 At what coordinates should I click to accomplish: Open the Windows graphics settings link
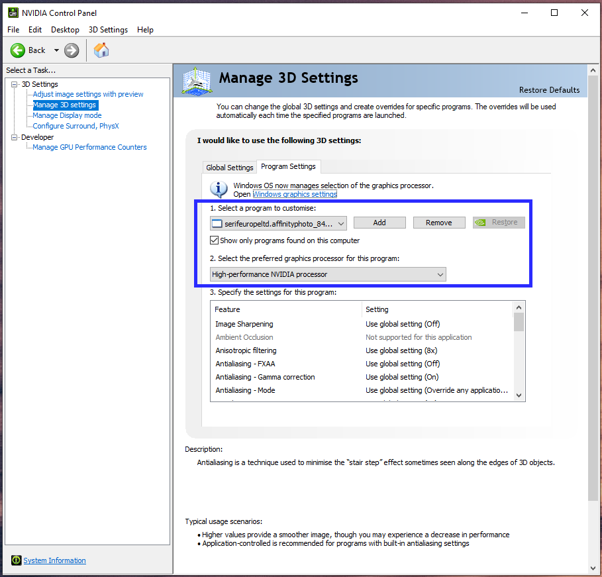coord(295,194)
